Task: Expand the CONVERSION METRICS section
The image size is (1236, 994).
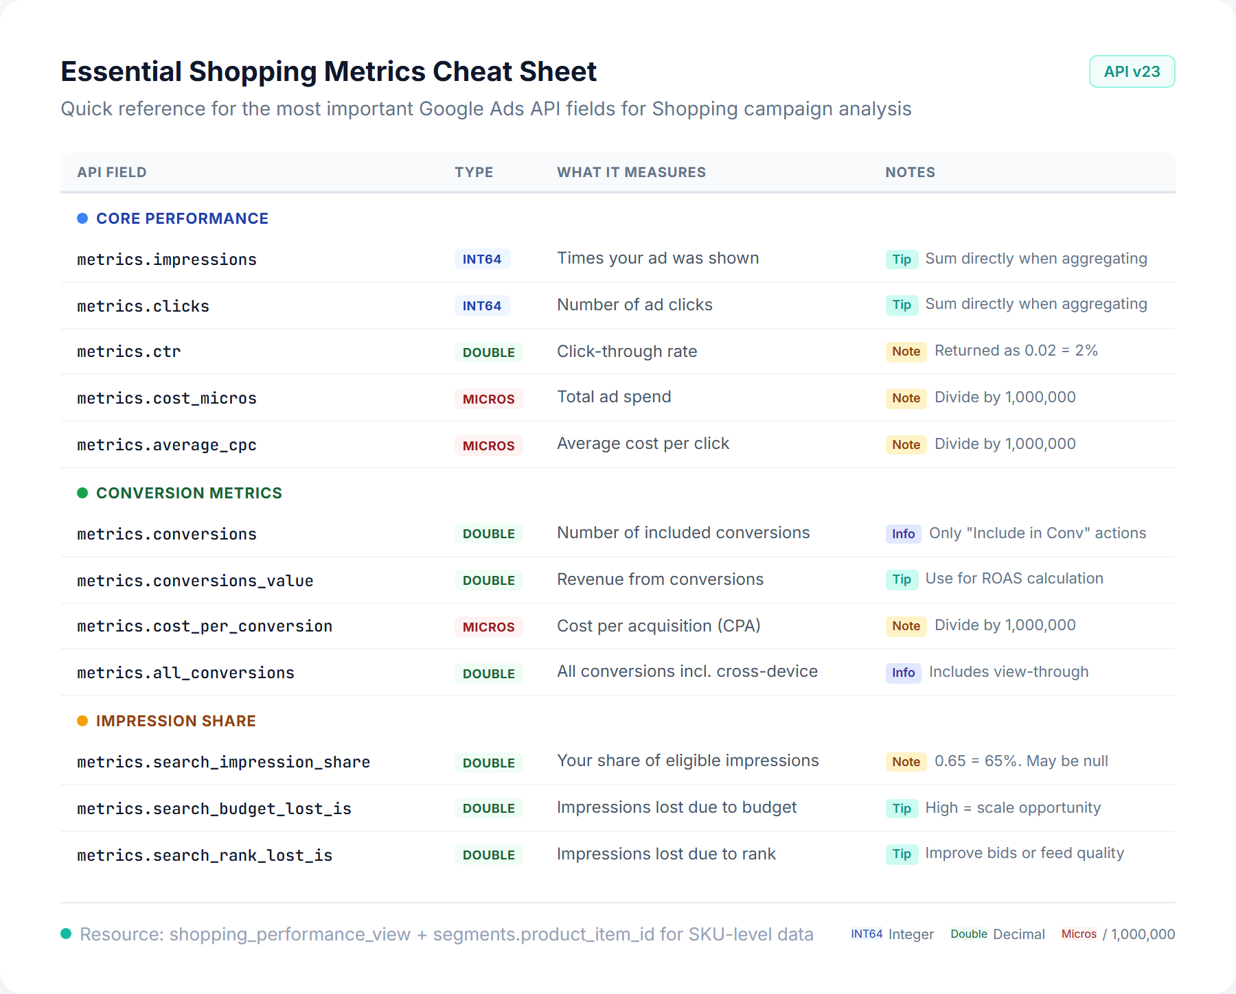Action: pos(189,493)
